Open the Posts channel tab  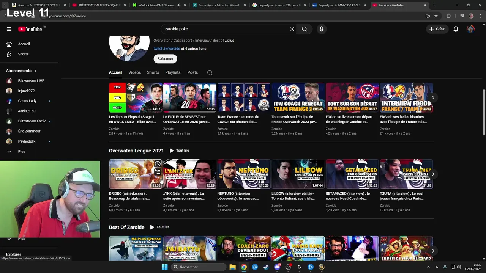[193, 72]
